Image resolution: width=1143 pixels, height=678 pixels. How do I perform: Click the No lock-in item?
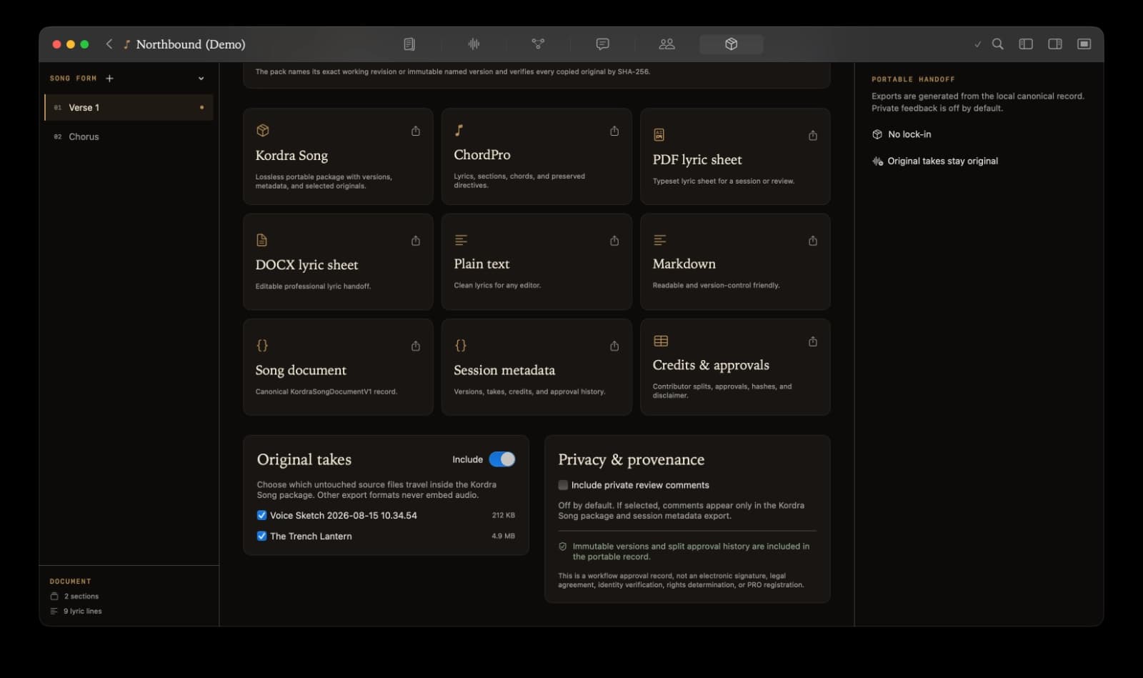tap(902, 134)
